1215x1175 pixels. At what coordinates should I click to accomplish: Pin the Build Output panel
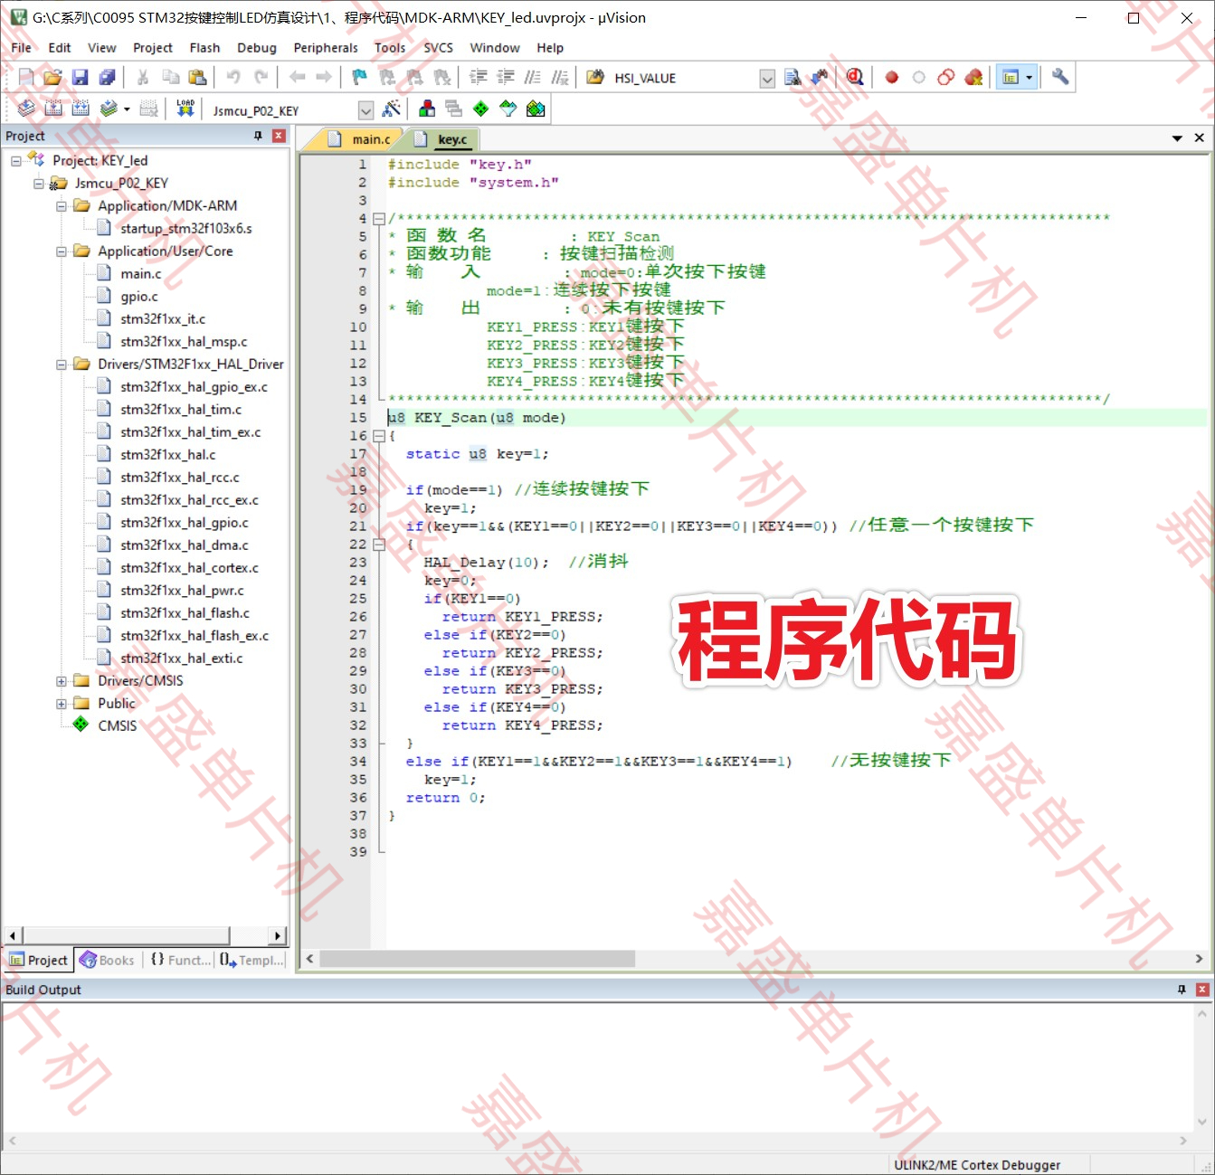coord(1182,989)
